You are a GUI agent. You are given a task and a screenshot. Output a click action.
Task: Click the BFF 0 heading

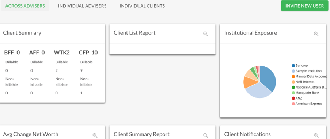(x=12, y=53)
